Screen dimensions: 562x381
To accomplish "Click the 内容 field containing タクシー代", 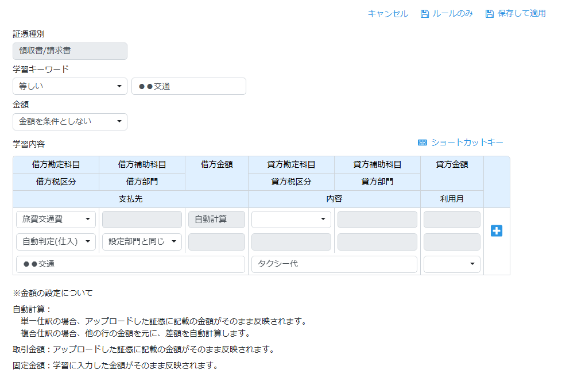I will pyautogui.click(x=334, y=264).
